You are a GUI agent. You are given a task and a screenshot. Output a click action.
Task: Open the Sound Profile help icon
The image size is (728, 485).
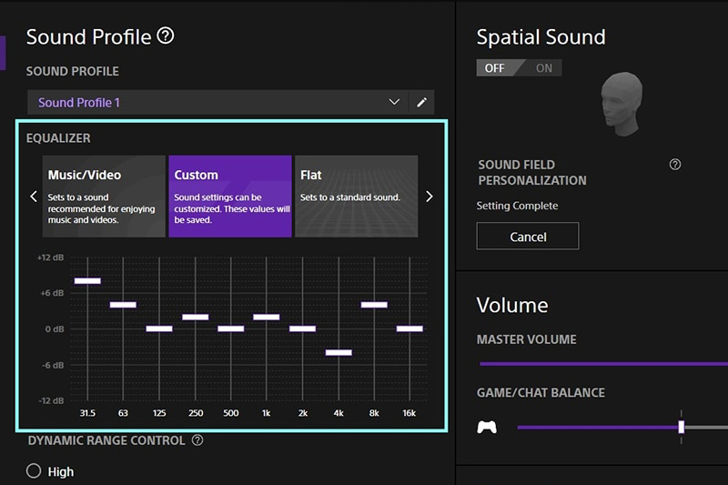click(166, 35)
